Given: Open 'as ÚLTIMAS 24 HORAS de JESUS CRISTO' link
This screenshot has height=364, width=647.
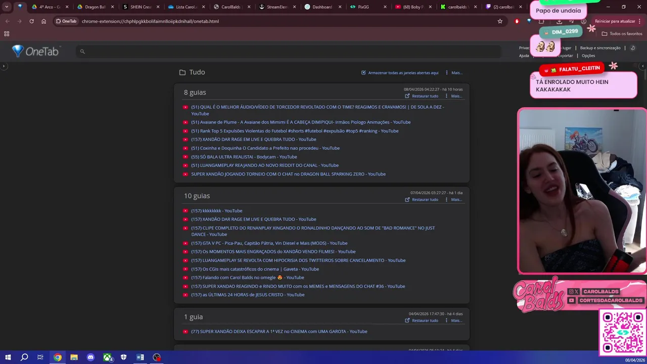Looking at the screenshot, I should (x=248, y=295).
